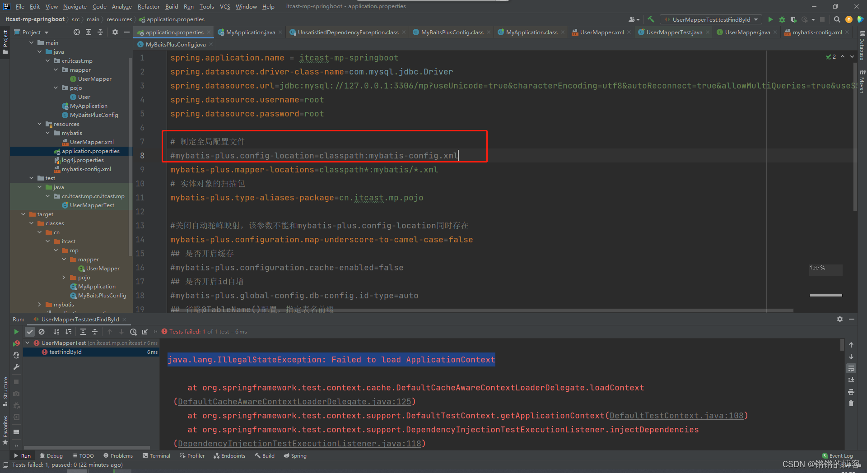Sort test results alphabetically
Screen dimensions: 867x473
(56, 332)
